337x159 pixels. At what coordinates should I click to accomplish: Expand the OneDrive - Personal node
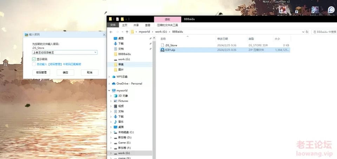[x=109, y=84]
